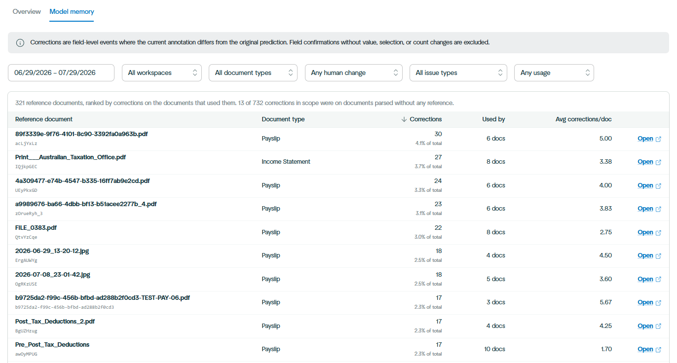This screenshot has width=677, height=363.
Task: Click the b9725da2-f99c-456b-bfbd-ad288b2f0cd3-TEST-PAY-06.pdf file name
Action: click(x=103, y=298)
